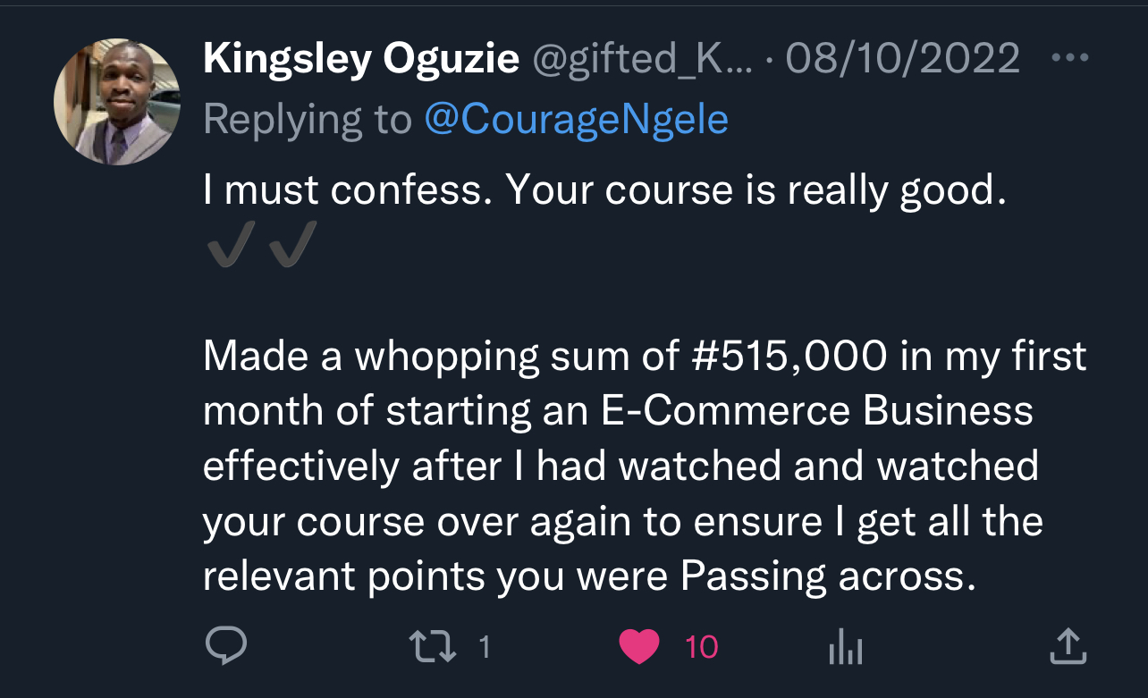The width and height of the screenshot is (1148, 698).
Task: Reply to Kingsley Oguzie's tweet
Action: pos(226,645)
